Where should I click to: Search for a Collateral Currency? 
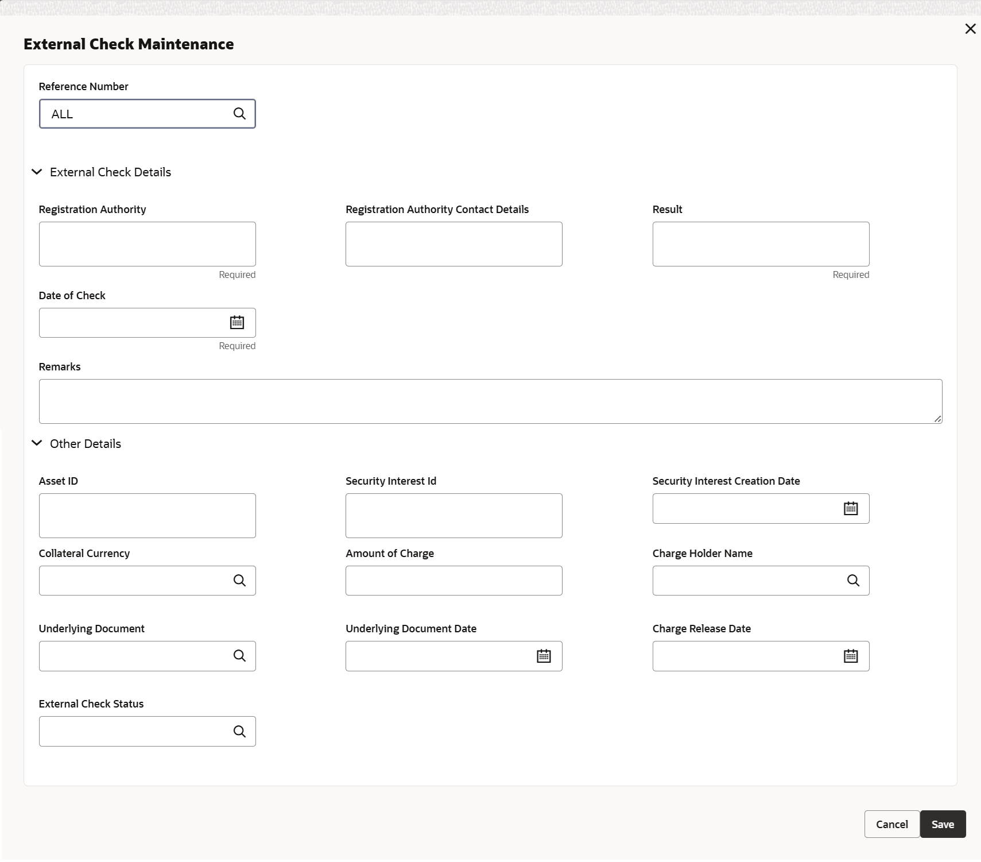[239, 581]
